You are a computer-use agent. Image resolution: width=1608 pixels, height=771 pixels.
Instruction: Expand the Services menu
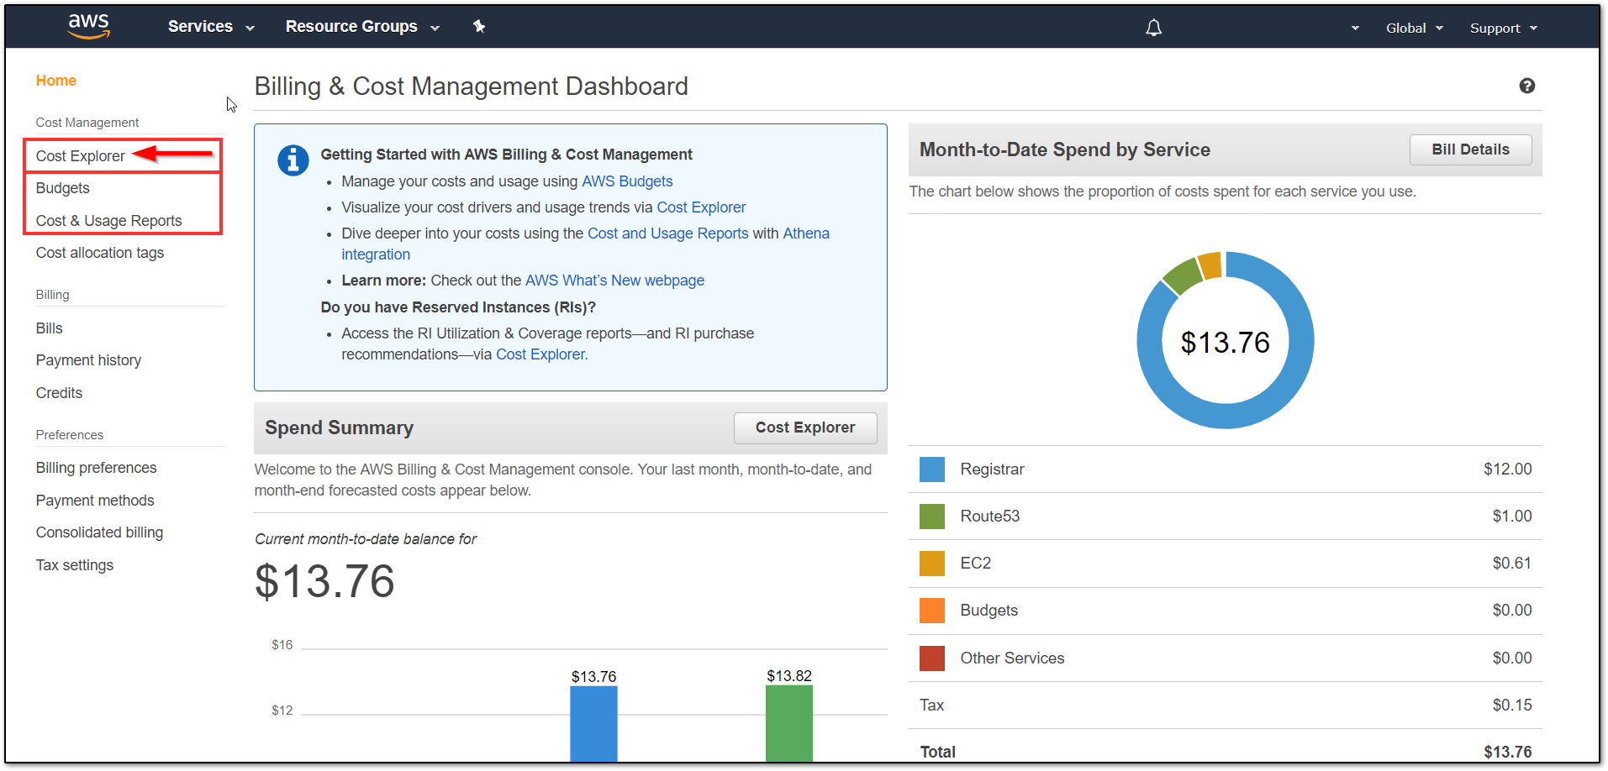pyautogui.click(x=211, y=27)
